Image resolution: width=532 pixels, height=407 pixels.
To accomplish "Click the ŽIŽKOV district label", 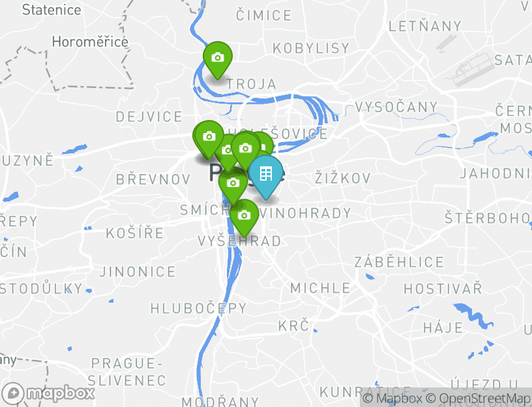I will (342, 178).
